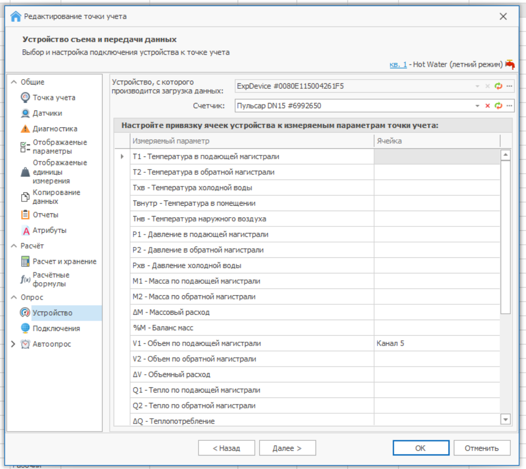Open the Точка учета section icon

[x=25, y=97]
